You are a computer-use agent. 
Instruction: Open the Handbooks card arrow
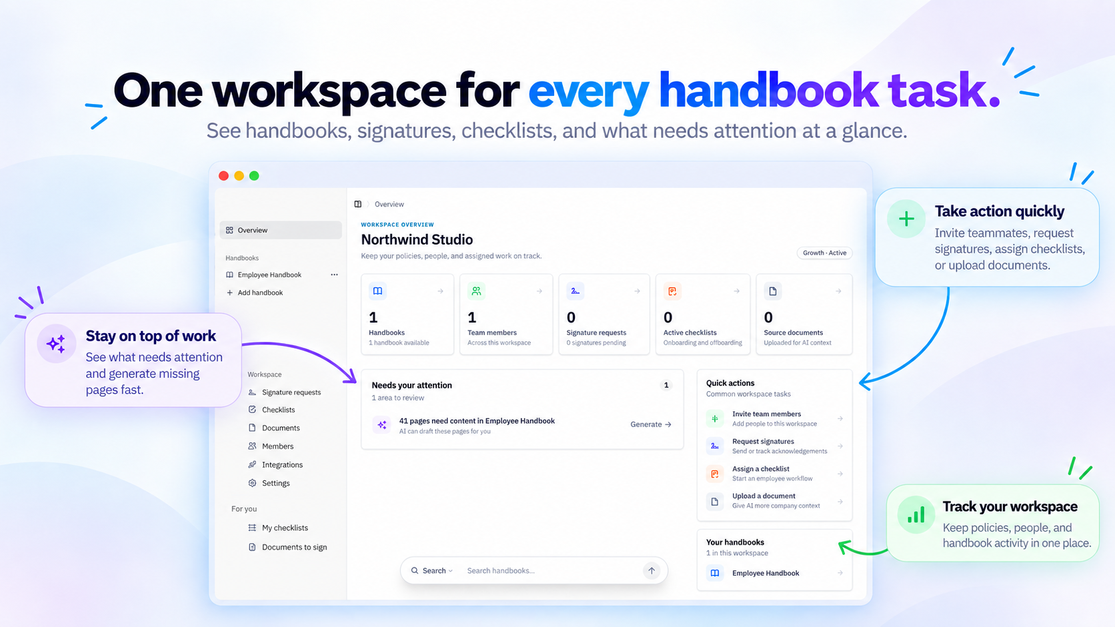tap(440, 291)
